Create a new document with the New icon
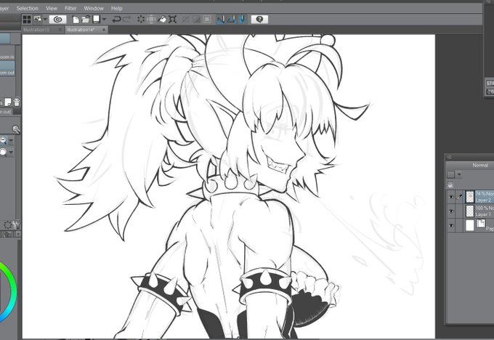Image resolution: width=494 pixels, height=340 pixels. pyautogui.click(x=76, y=20)
